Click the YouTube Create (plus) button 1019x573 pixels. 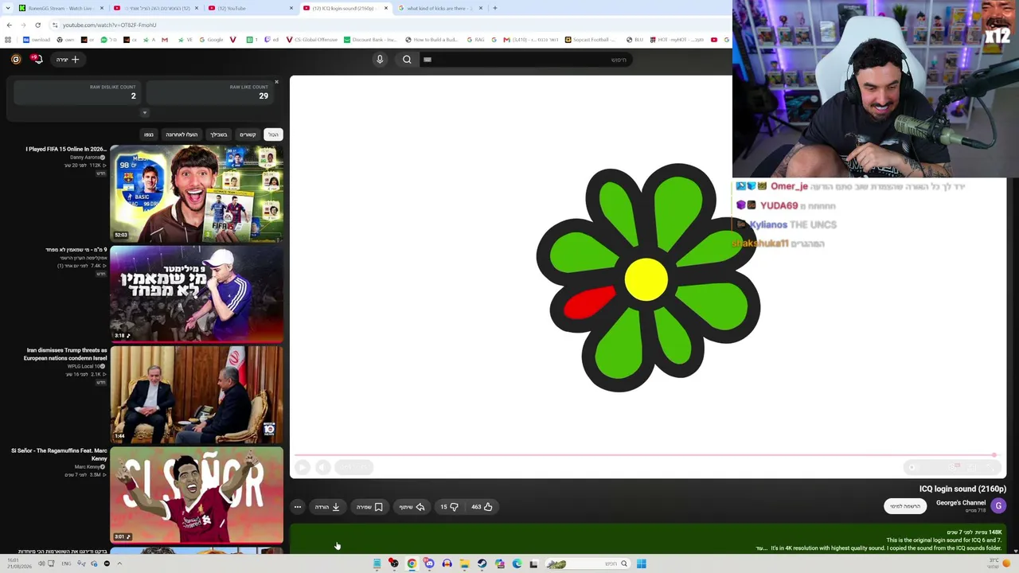[x=68, y=59]
